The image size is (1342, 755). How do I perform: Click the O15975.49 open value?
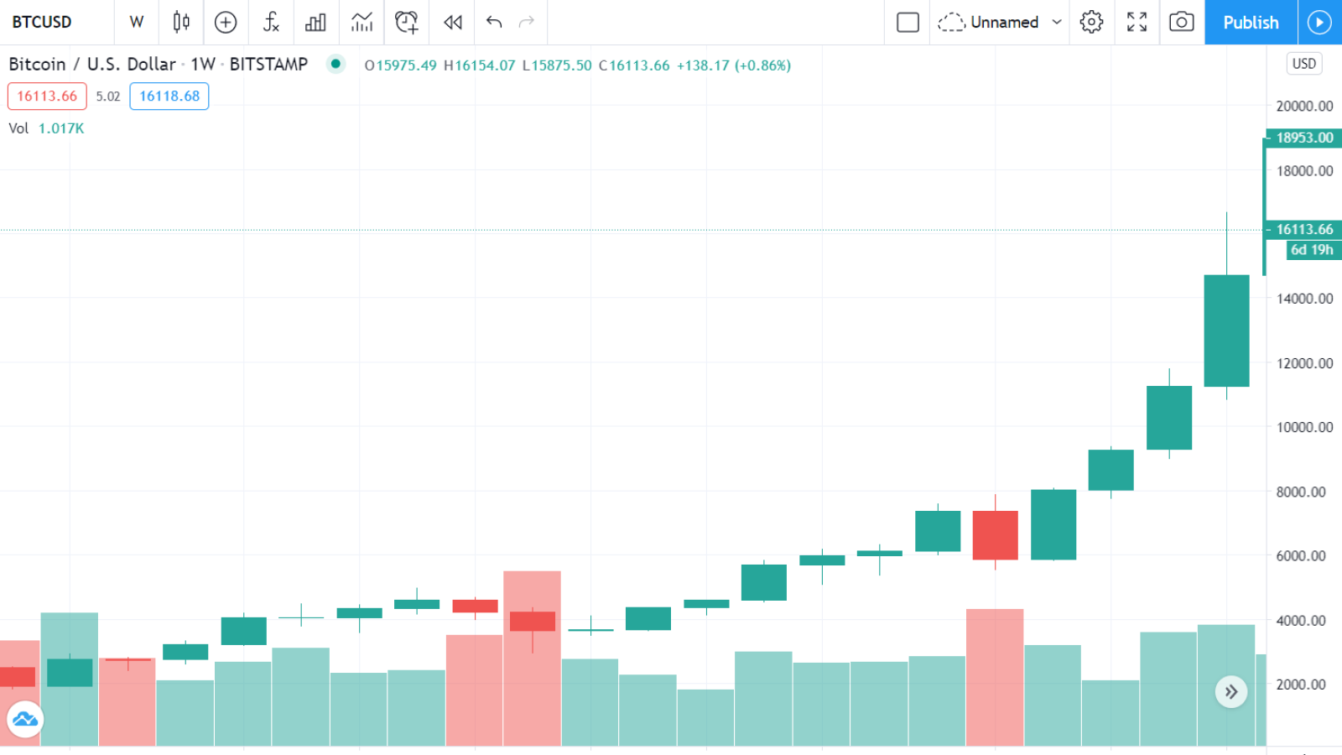click(401, 65)
